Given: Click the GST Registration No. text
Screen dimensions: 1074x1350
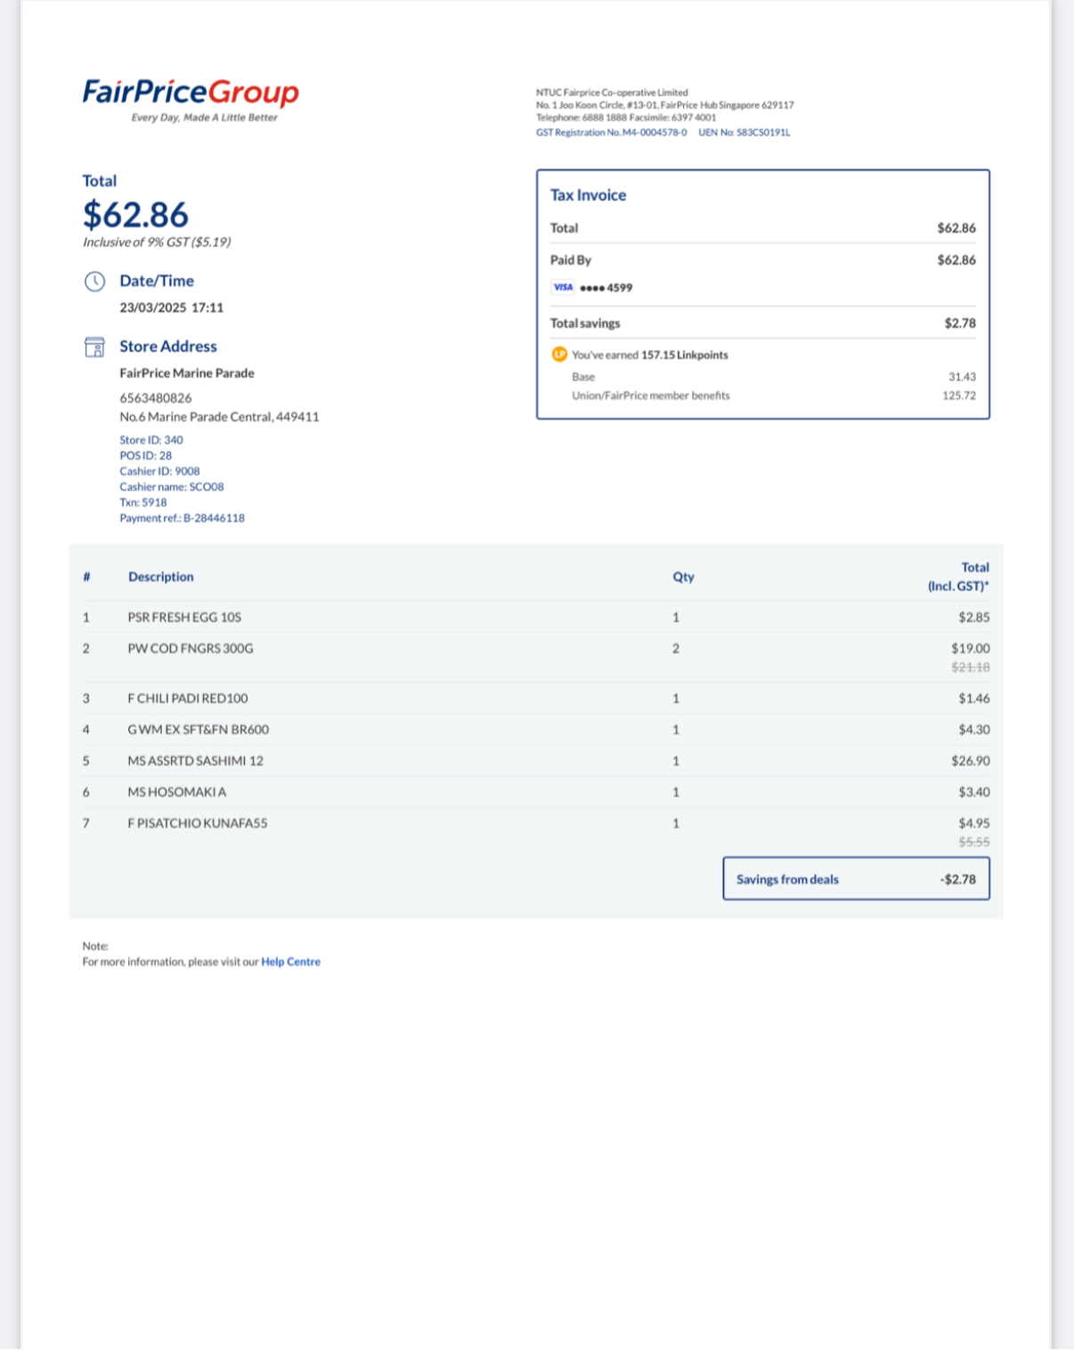Looking at the screenshot, I should pos(611,132).
